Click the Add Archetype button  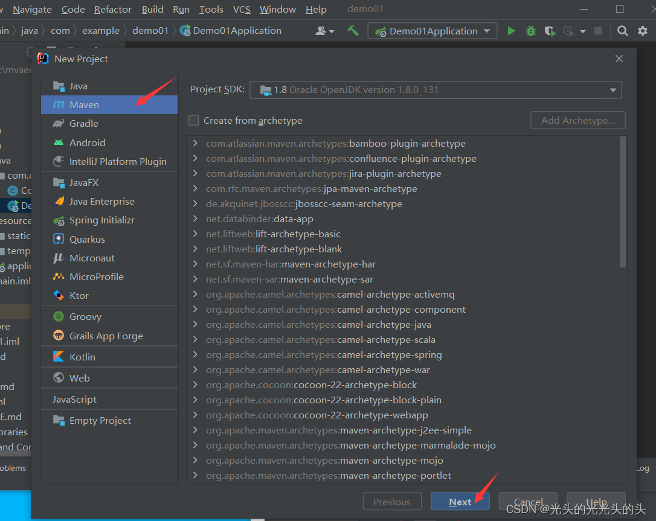tap(577, 120)
